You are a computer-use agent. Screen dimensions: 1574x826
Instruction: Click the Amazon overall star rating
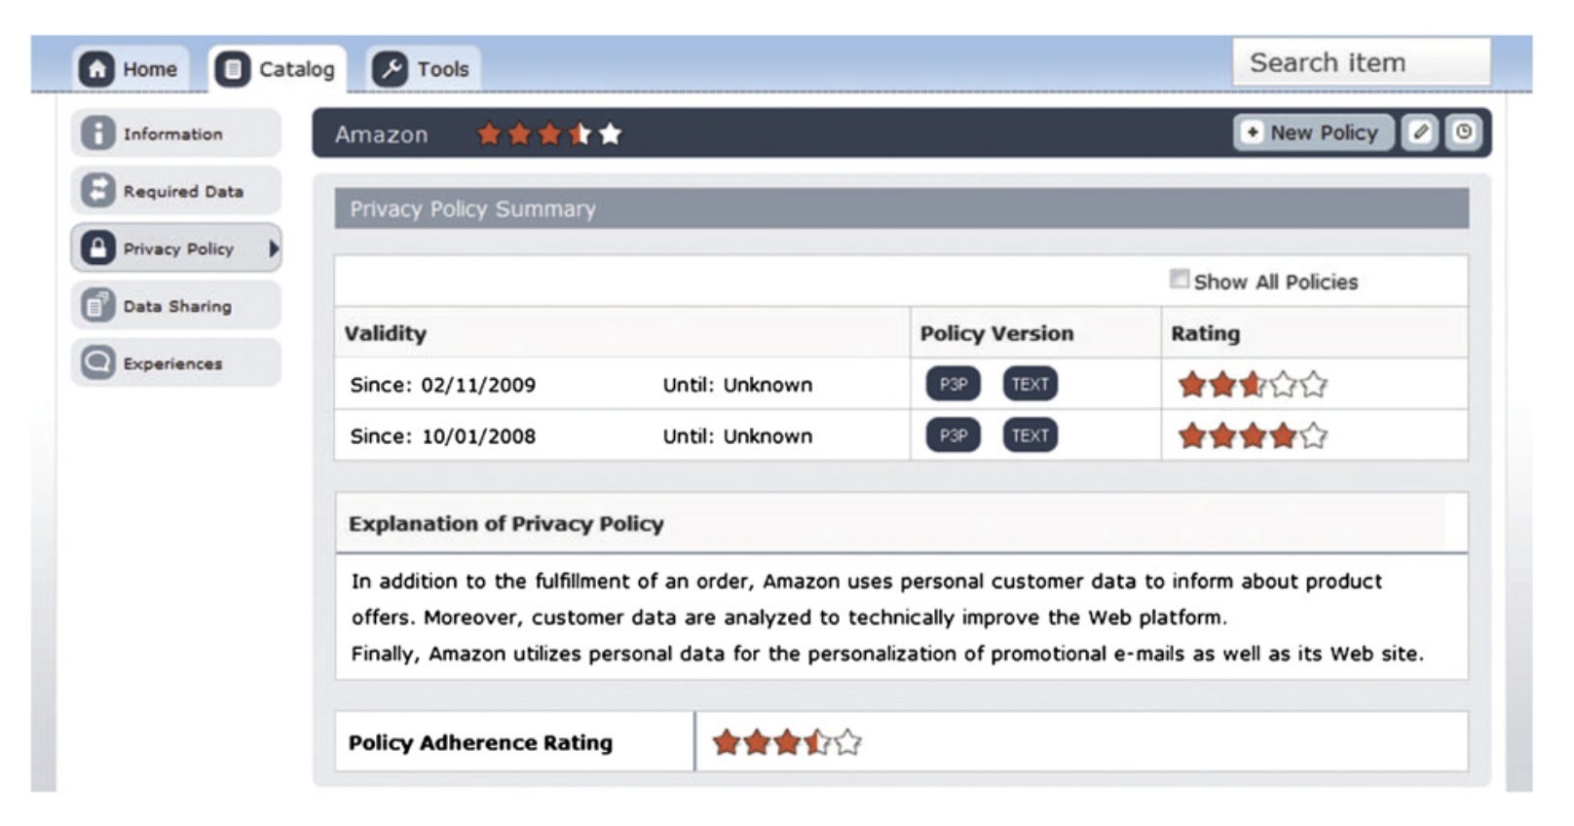click(549, 133)
